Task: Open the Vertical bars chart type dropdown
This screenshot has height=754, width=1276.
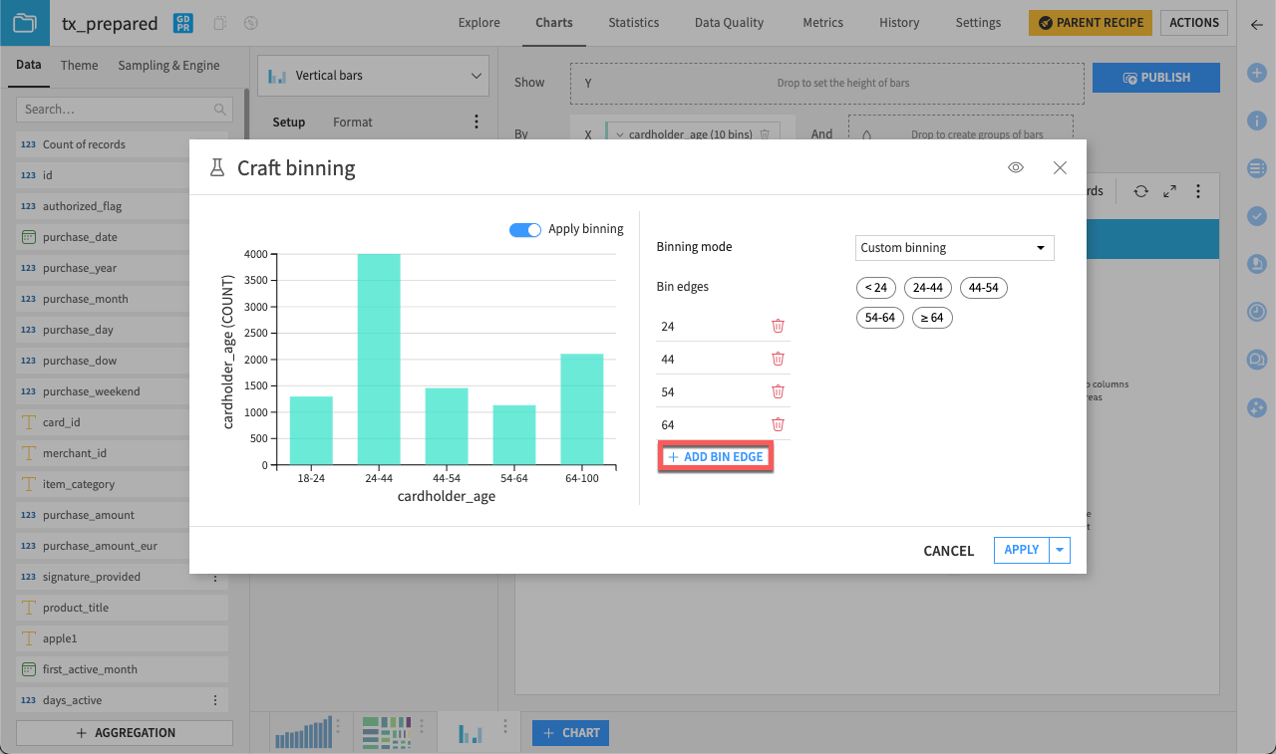Action: [373, 76]
